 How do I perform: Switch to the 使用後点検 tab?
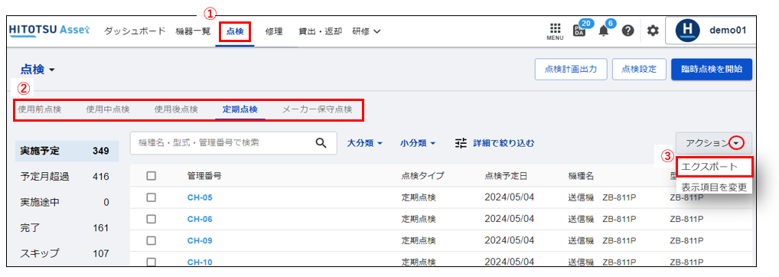coord(176,109)
